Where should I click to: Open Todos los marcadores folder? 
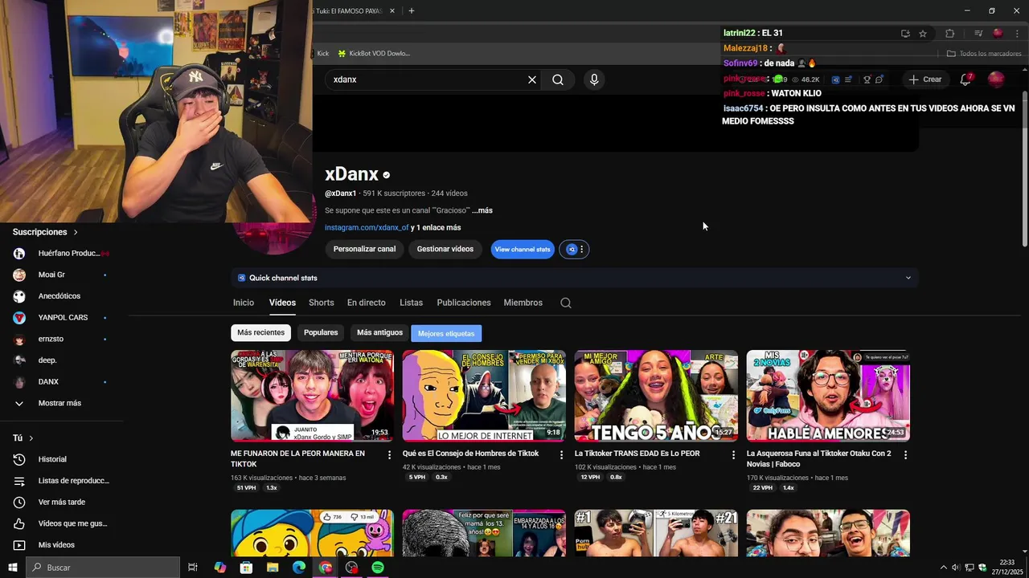point(984,54)
